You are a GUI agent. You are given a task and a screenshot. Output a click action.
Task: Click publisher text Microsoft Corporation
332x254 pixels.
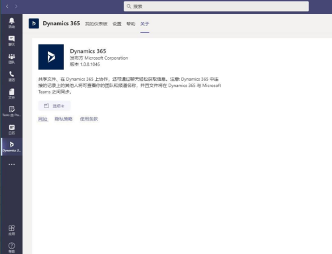coord(106,58)
